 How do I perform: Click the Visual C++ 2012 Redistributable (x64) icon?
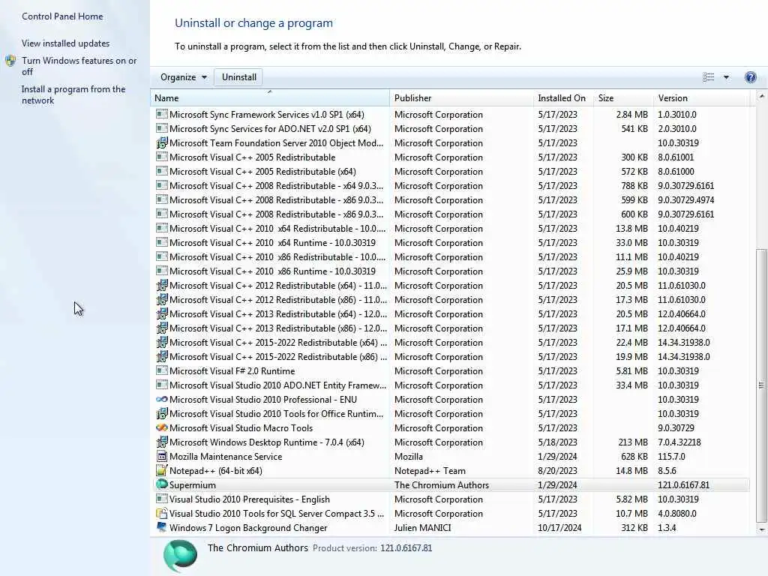162,285
